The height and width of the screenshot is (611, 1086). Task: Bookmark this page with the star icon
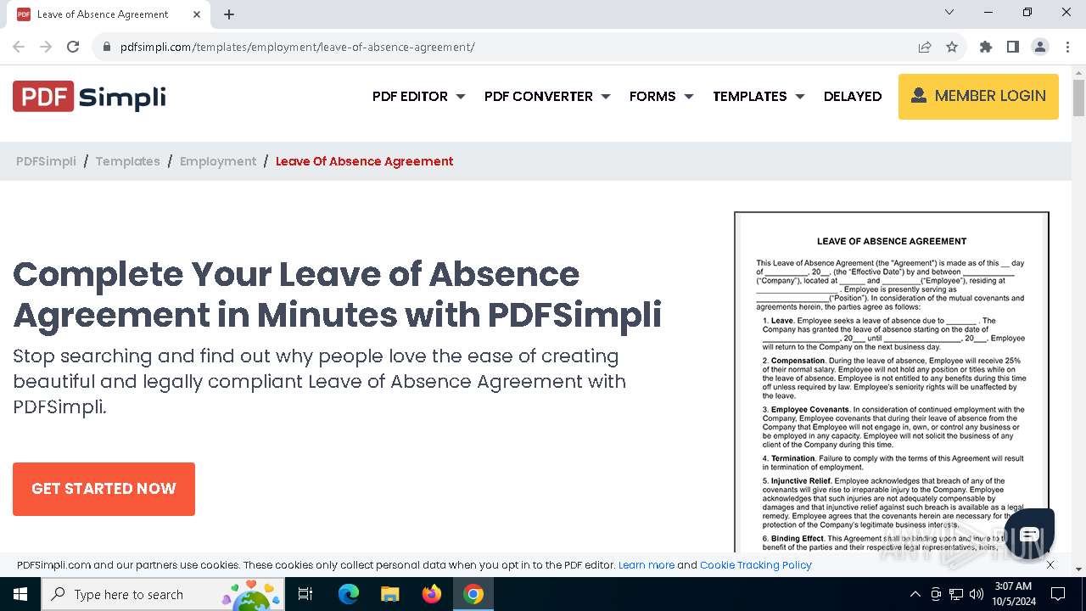click(952, 47)
